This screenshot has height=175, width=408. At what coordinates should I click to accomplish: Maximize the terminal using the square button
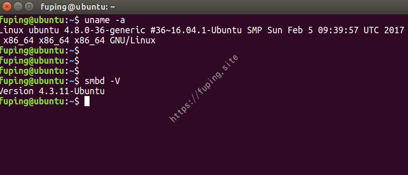(x=30, y=6)
